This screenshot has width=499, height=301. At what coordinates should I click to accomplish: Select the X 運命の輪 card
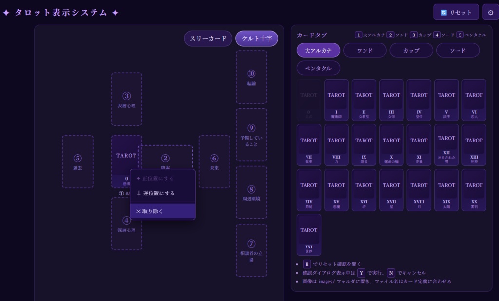click(x=391, y=144)
